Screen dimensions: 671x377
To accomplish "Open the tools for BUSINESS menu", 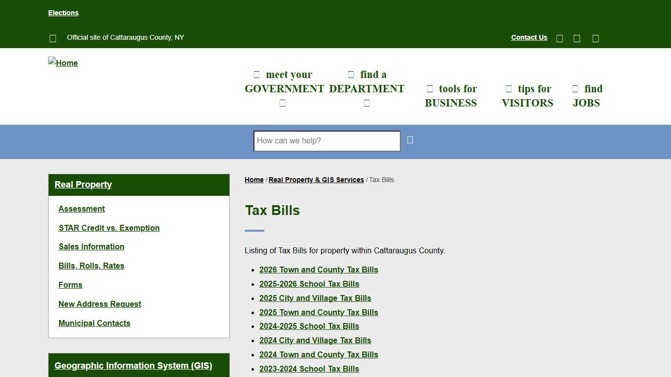I will (451, 96).
